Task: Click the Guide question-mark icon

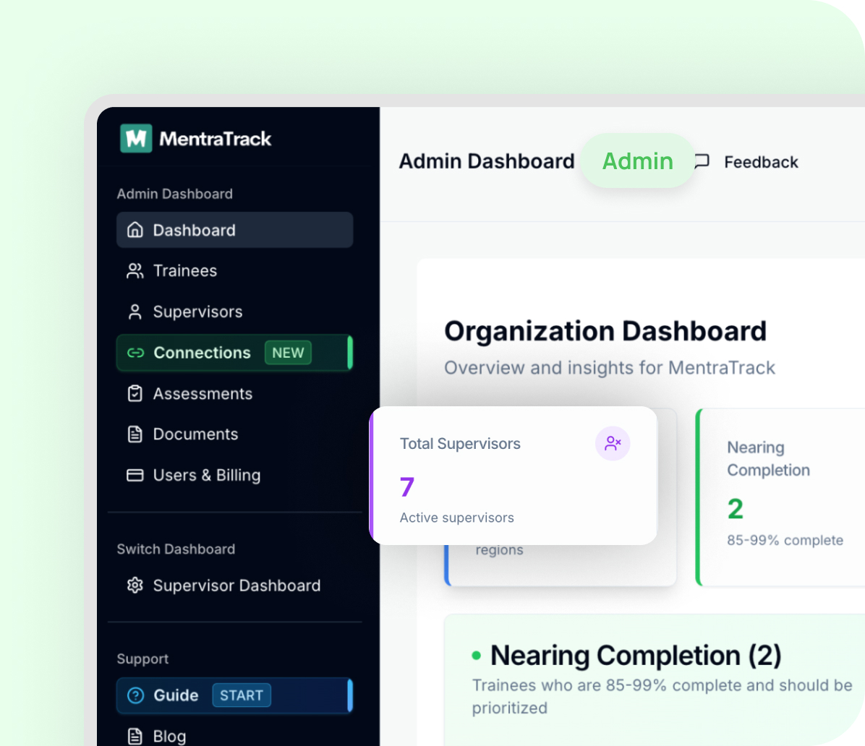Action: coord(135,695)
